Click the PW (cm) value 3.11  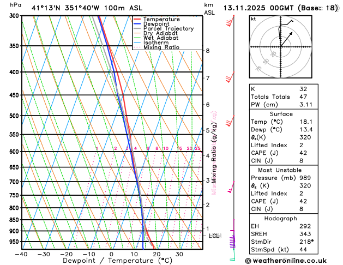coord(306,105)
